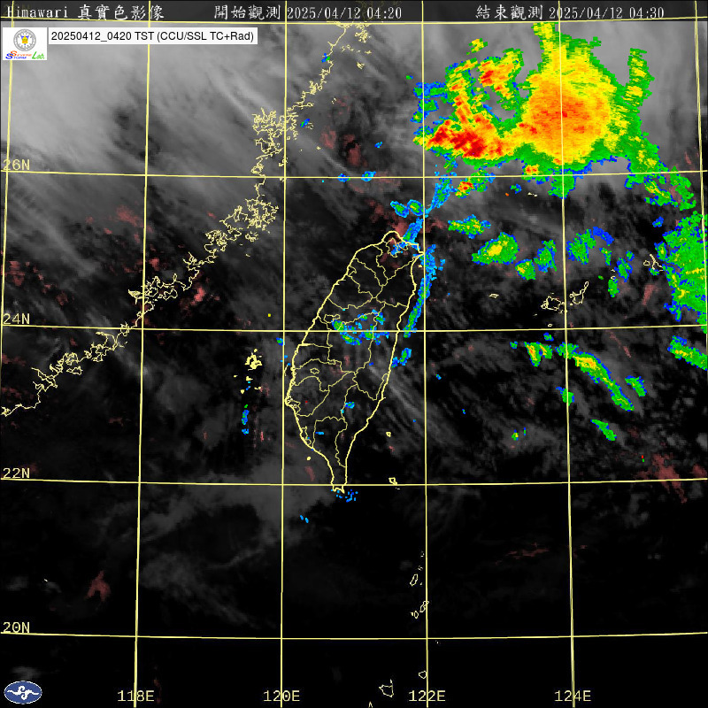Click the 26N latitude label
Image resolution: width=708 pixels, height=708 pixels.
click(x=15, y=165)
